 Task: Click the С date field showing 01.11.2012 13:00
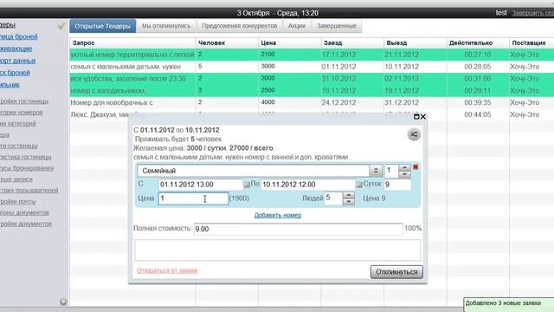click(x=200, y=185)
